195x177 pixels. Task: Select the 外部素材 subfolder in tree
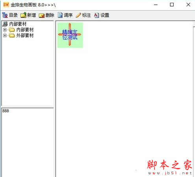(25, 35)
